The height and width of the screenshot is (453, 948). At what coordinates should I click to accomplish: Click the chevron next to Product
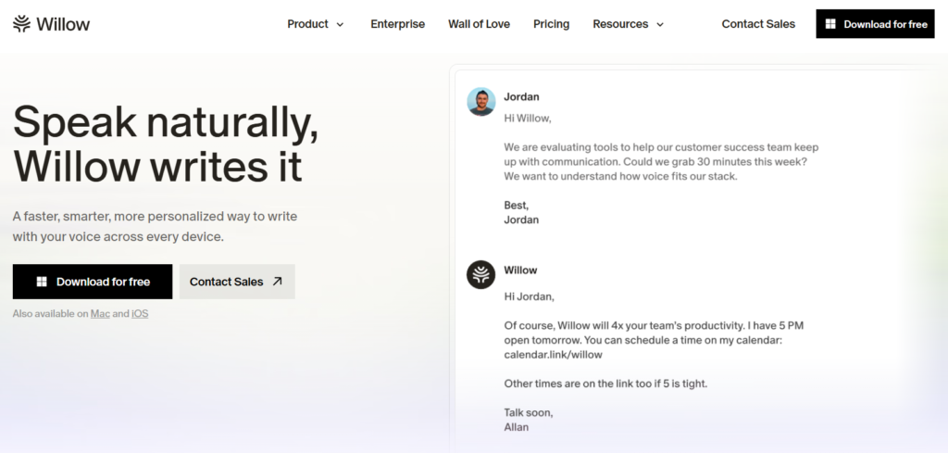point(340,25)
